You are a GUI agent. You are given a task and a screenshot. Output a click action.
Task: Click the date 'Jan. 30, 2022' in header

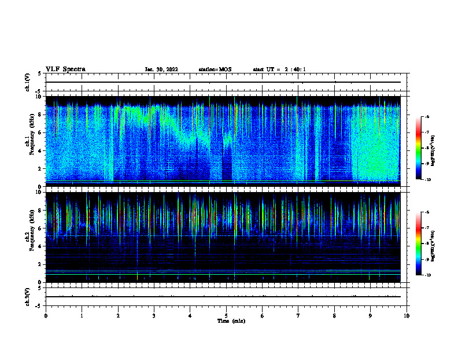[161, 69]
